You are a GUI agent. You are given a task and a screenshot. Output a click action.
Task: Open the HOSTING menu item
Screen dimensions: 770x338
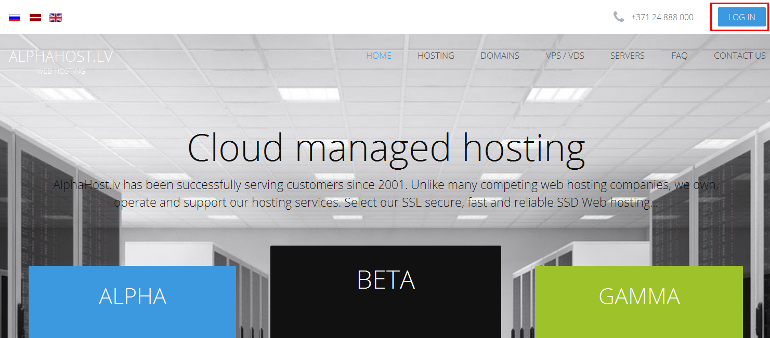coord(436,56)
